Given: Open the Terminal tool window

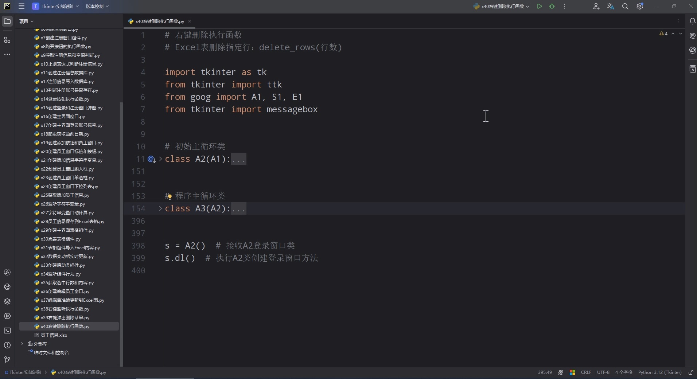Looking at the screenshot, I should [7, 331].
